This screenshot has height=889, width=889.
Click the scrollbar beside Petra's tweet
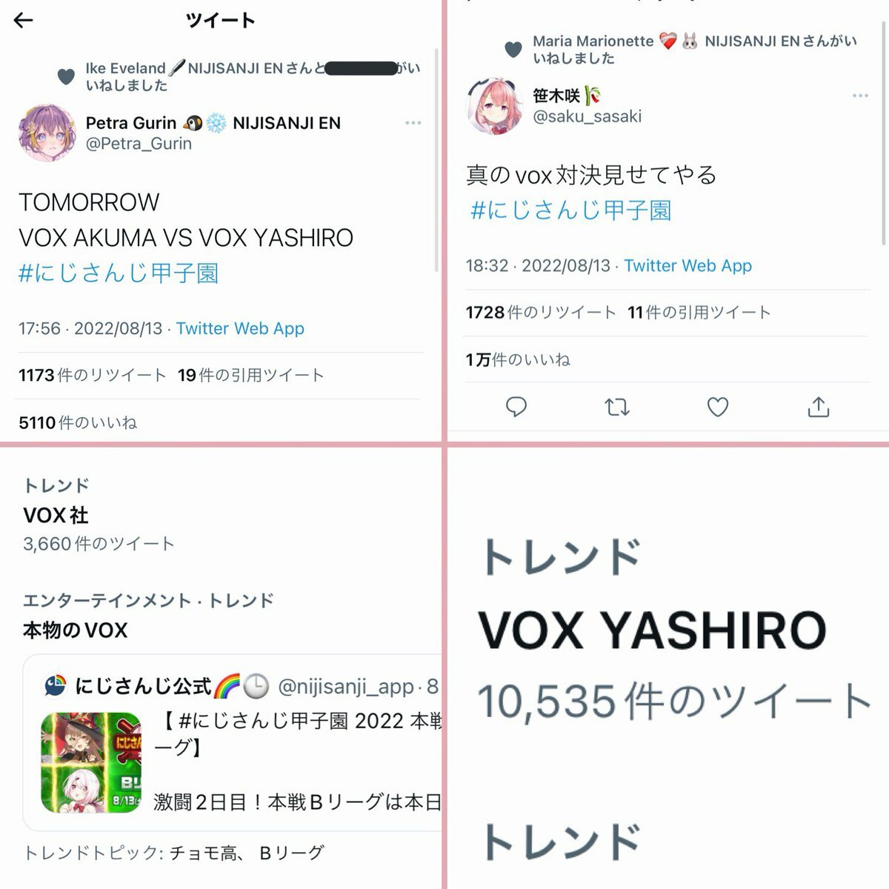(437, 159)
